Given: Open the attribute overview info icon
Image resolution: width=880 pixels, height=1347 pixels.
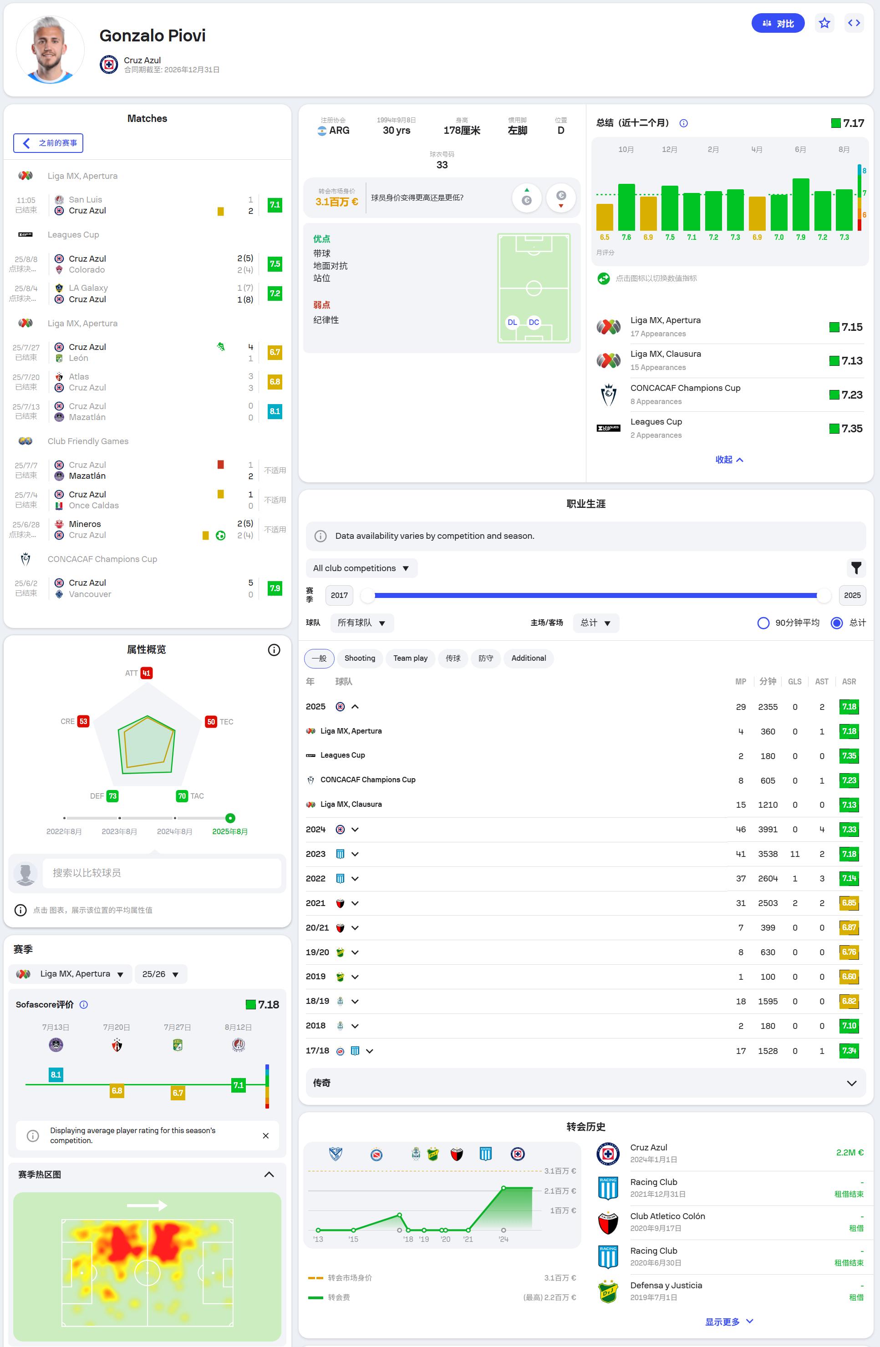Looking at the screenshot, I should (274, 650).
